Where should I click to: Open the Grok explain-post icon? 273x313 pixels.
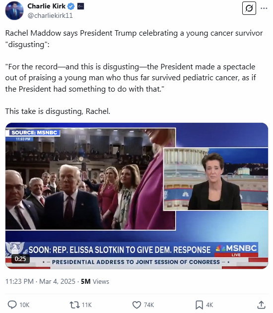[249, 8]
